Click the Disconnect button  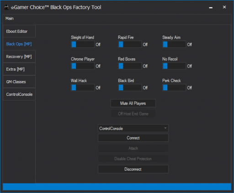(133, 169)
